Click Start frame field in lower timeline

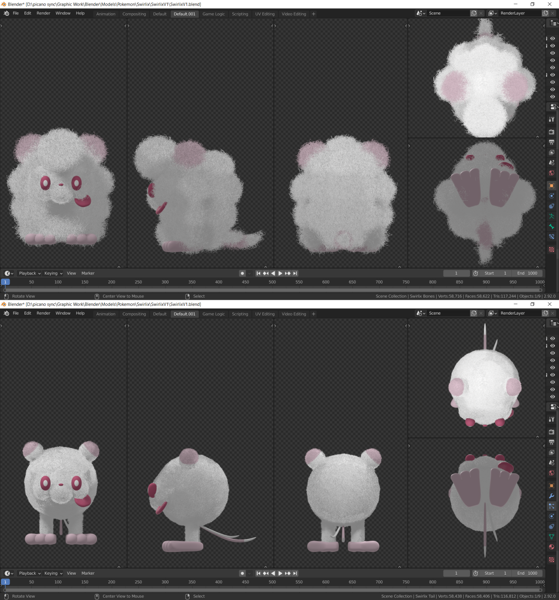(496, 573)
